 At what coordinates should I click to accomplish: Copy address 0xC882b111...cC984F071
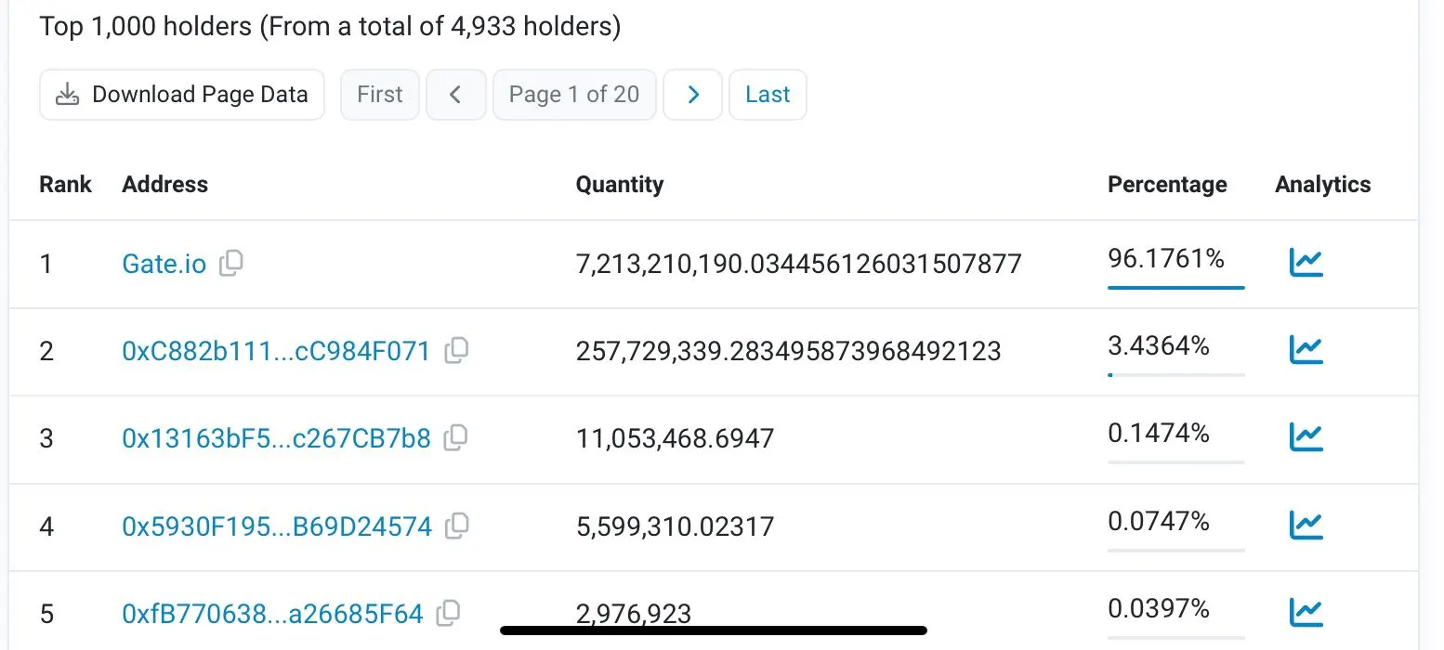pyautogui.click(x=456, y=351)
